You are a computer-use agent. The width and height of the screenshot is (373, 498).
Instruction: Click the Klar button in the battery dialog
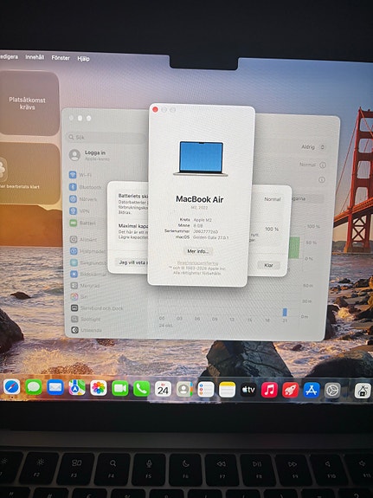pos(268,265)
